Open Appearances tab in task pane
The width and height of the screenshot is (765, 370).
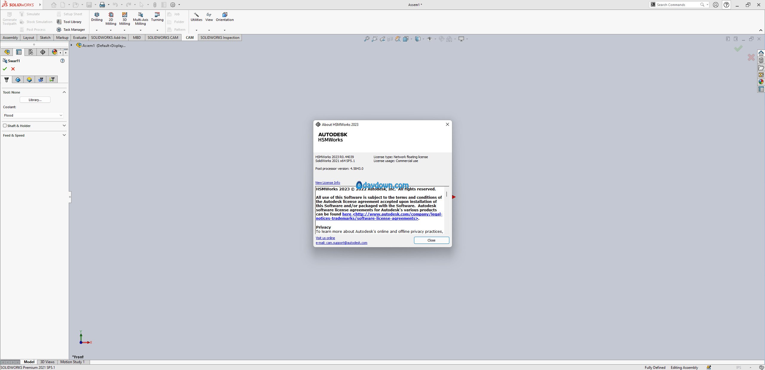(761, 82)
